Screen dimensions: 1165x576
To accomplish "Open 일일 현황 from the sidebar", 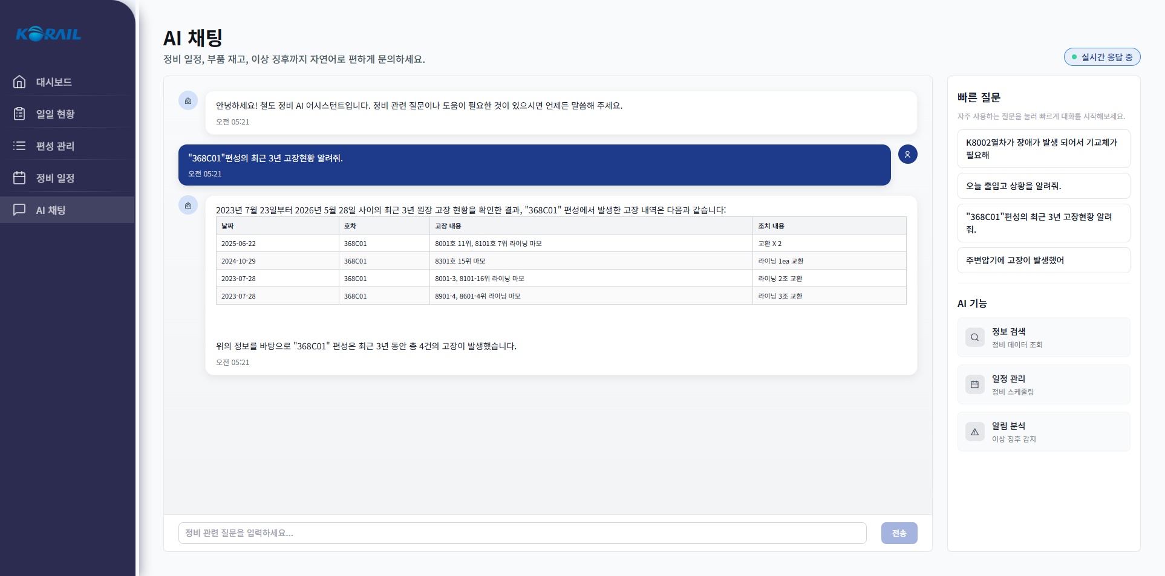I will click(67, 114).
